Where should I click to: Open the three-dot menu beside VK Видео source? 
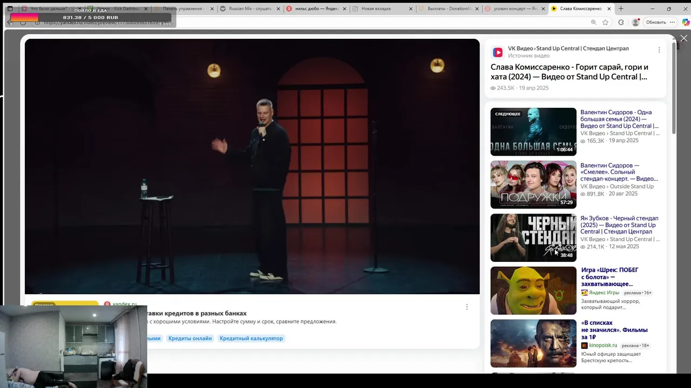(x=659, y=50)
